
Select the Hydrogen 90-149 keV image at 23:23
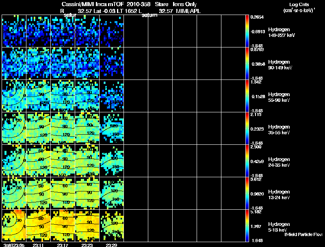click(x=87, y=64)
